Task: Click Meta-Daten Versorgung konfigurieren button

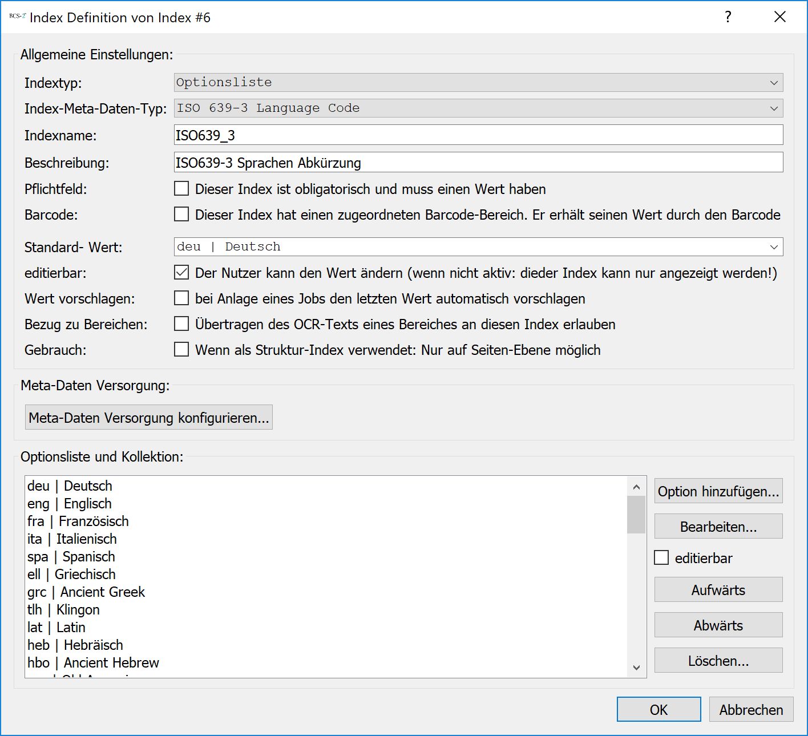Action: coord(149,418)
